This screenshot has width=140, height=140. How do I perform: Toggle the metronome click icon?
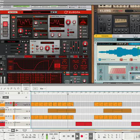(x=43, y=135)
